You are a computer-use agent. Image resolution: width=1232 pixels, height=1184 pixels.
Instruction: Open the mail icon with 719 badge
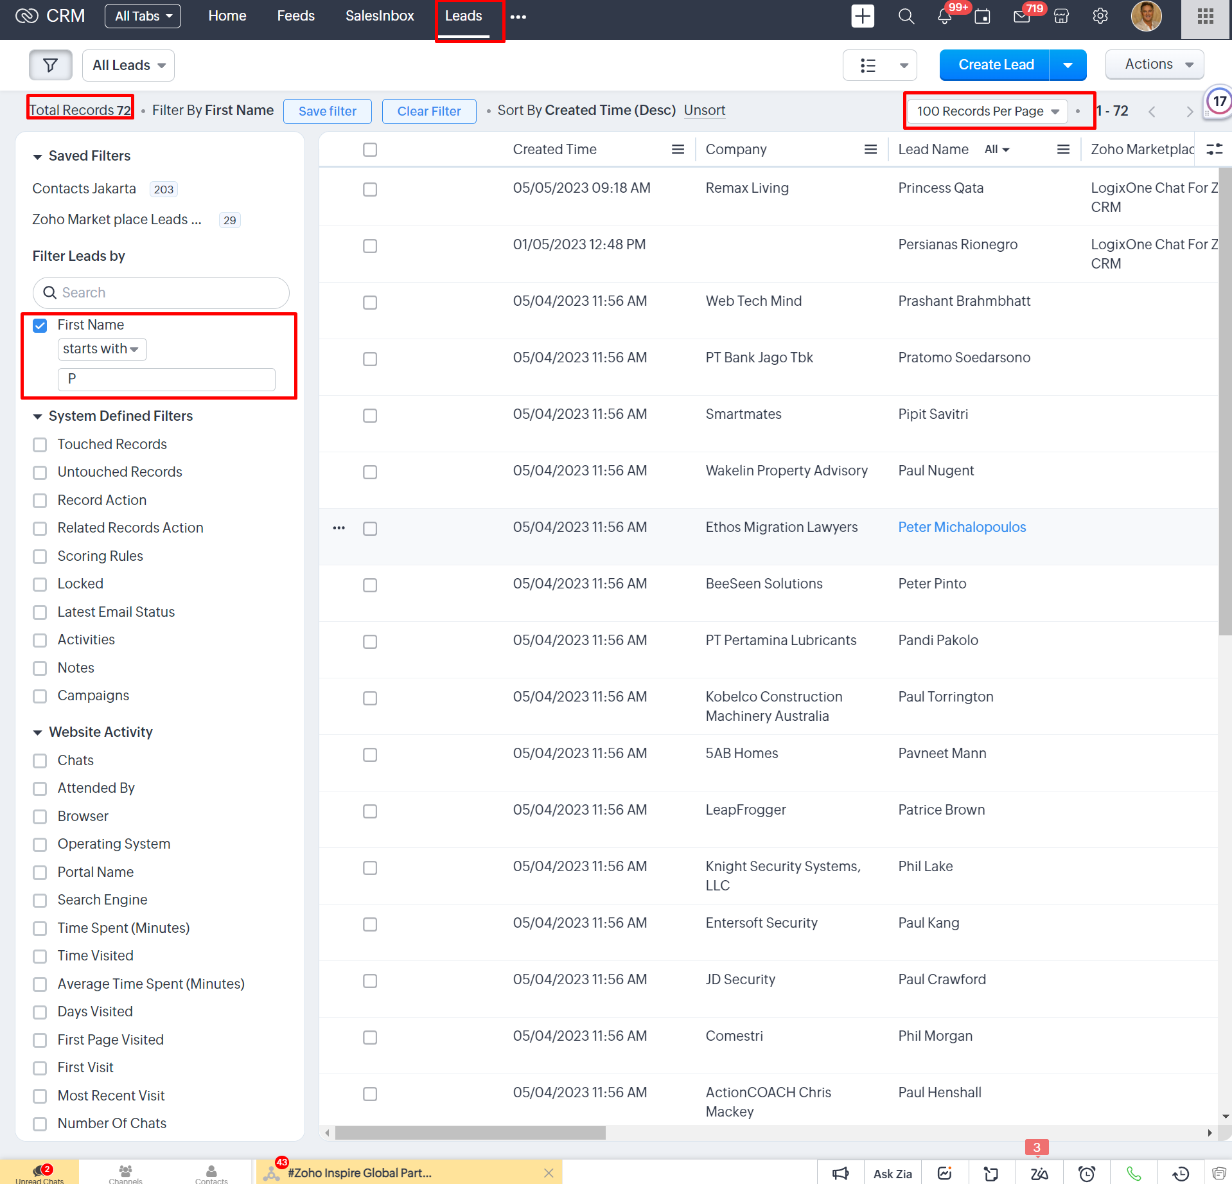point(1021,17)
